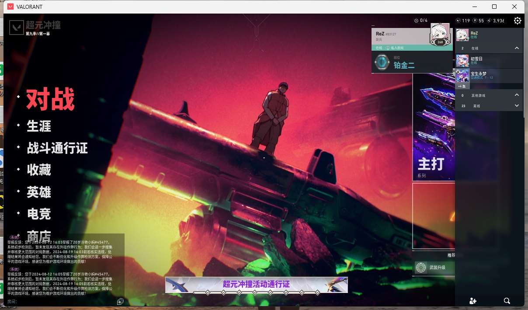Open the 对战 play menu

point(50,99)
